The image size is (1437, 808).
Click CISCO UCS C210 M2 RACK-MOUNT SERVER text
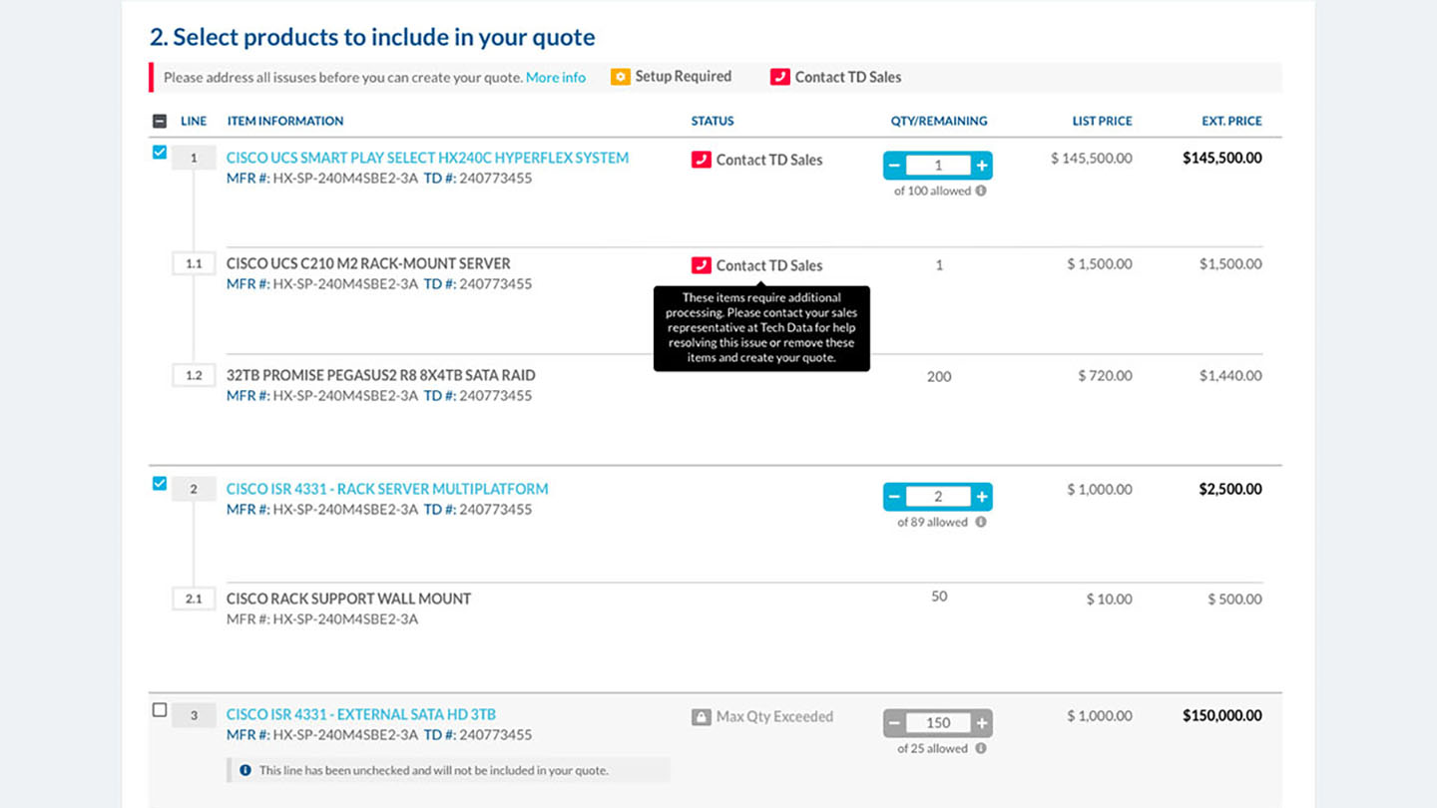click(x=368, y=263)
